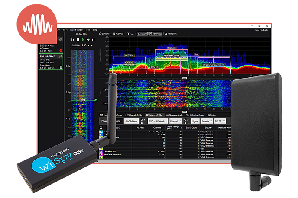Toggle the select-all checkbox in table header
The height and width of the screenshot is (198, 298).
(x=102, y=129)
